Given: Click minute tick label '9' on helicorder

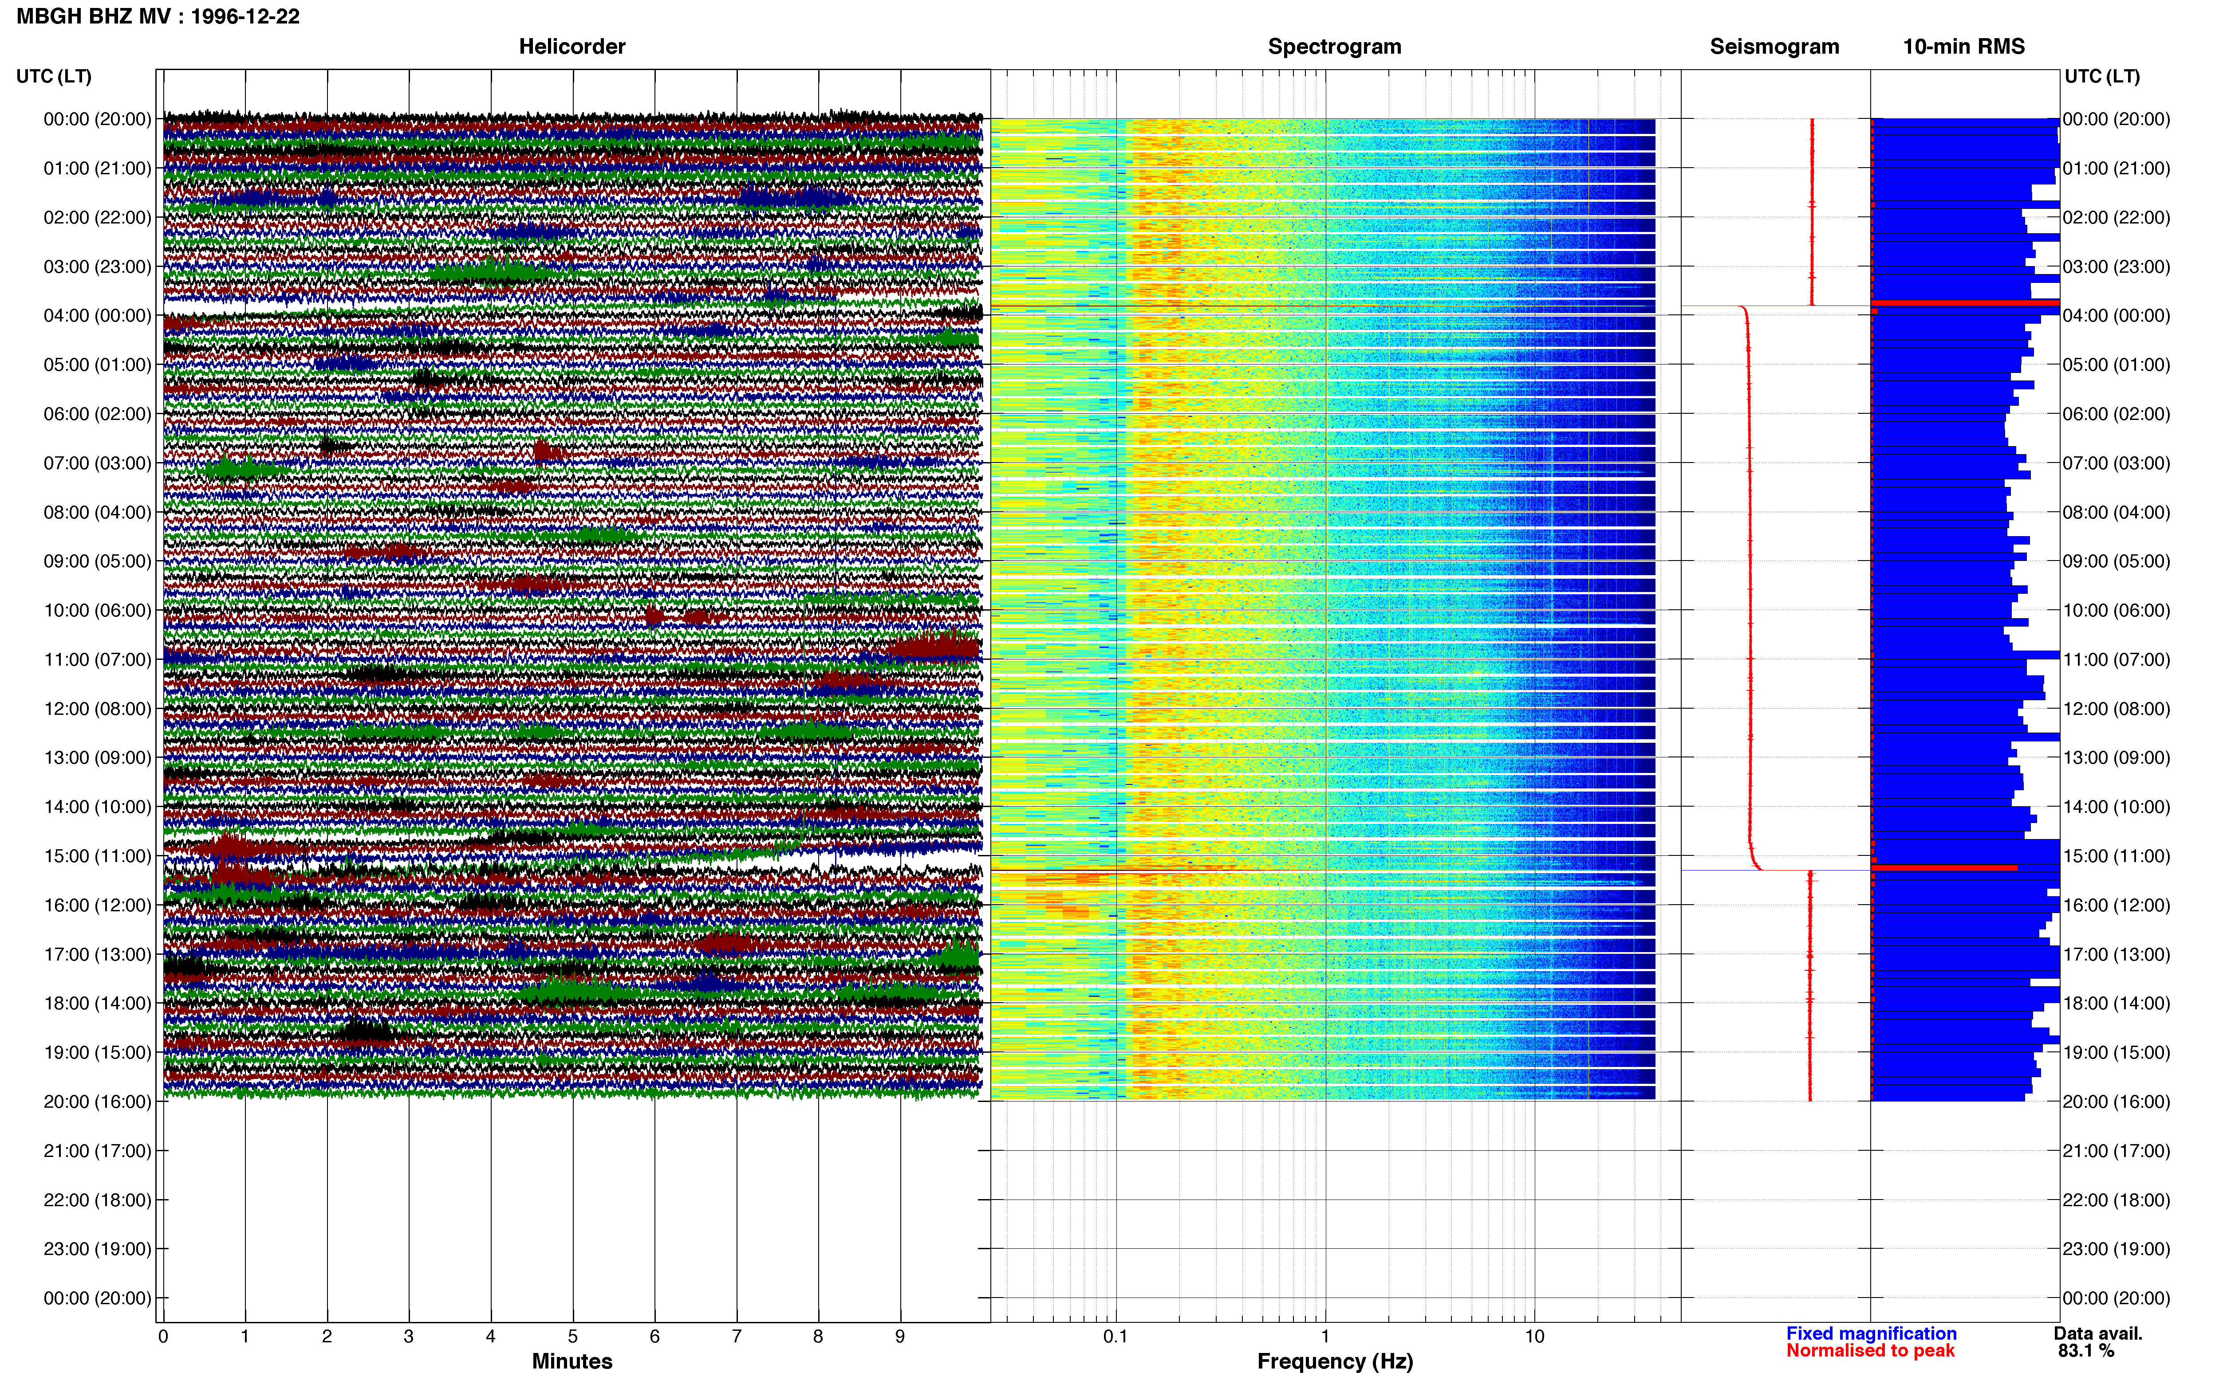Looking at the screenshot, I should pyautogui.click(x=900, y=1336).
